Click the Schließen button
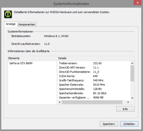Screen dimensions: 143x131 pos(129,124)
